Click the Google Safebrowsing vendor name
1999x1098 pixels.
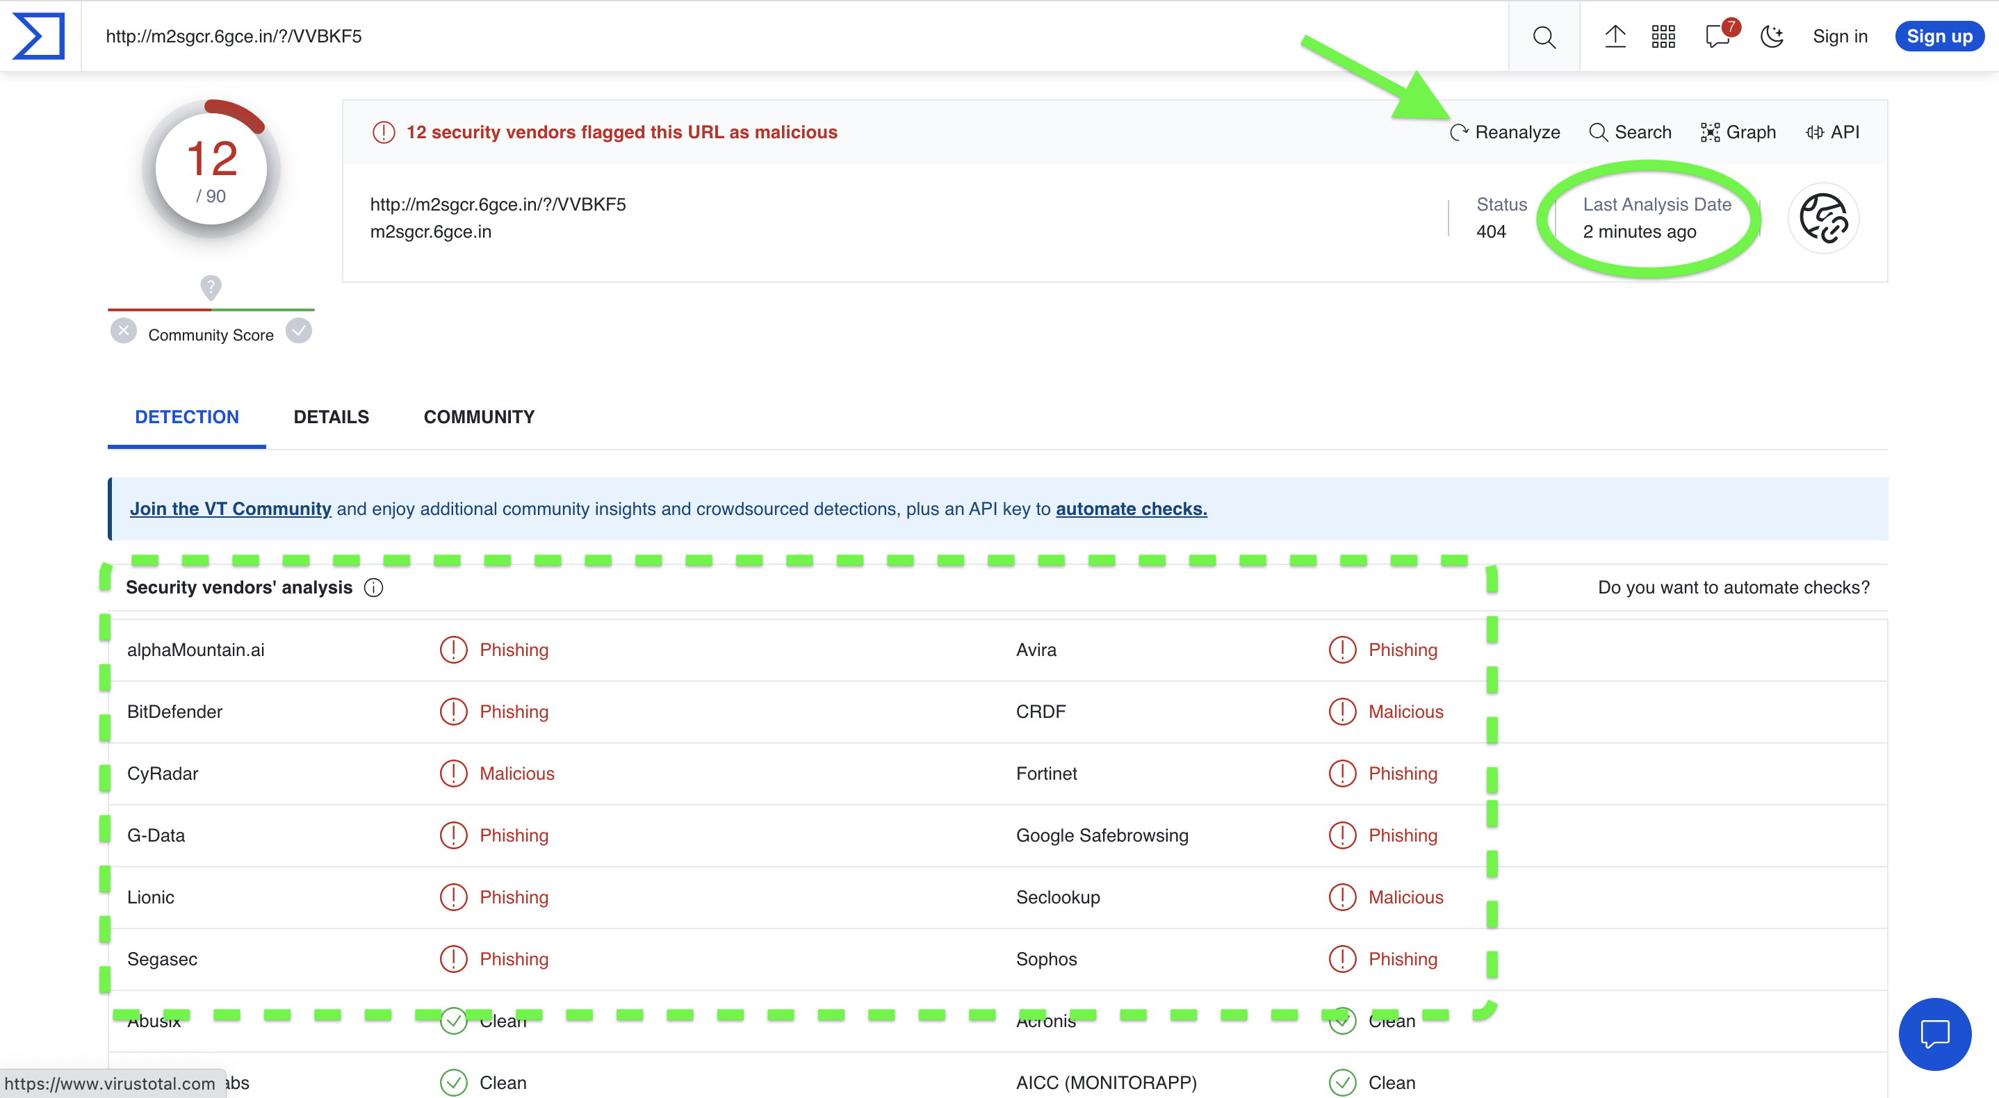coord(1102,835)
